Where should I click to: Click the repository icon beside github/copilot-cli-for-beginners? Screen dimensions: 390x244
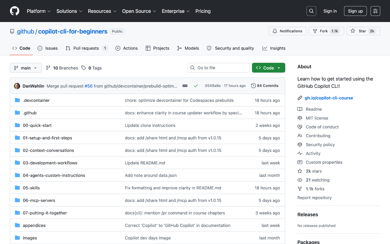click(12, 32)
